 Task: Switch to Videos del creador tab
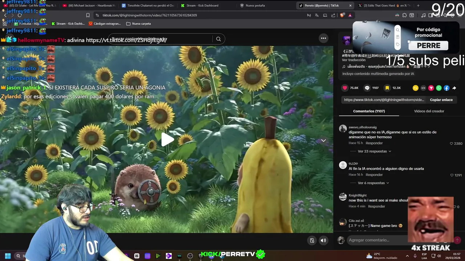(429, 111)
